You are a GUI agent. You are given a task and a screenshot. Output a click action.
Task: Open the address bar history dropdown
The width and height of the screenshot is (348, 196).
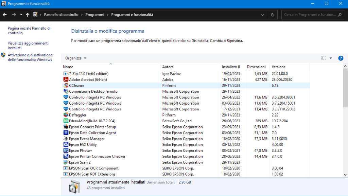point(262,15)
